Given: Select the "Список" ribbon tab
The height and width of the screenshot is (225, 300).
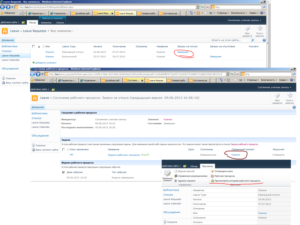Looking at the screenshot, I should click(60, 23).
